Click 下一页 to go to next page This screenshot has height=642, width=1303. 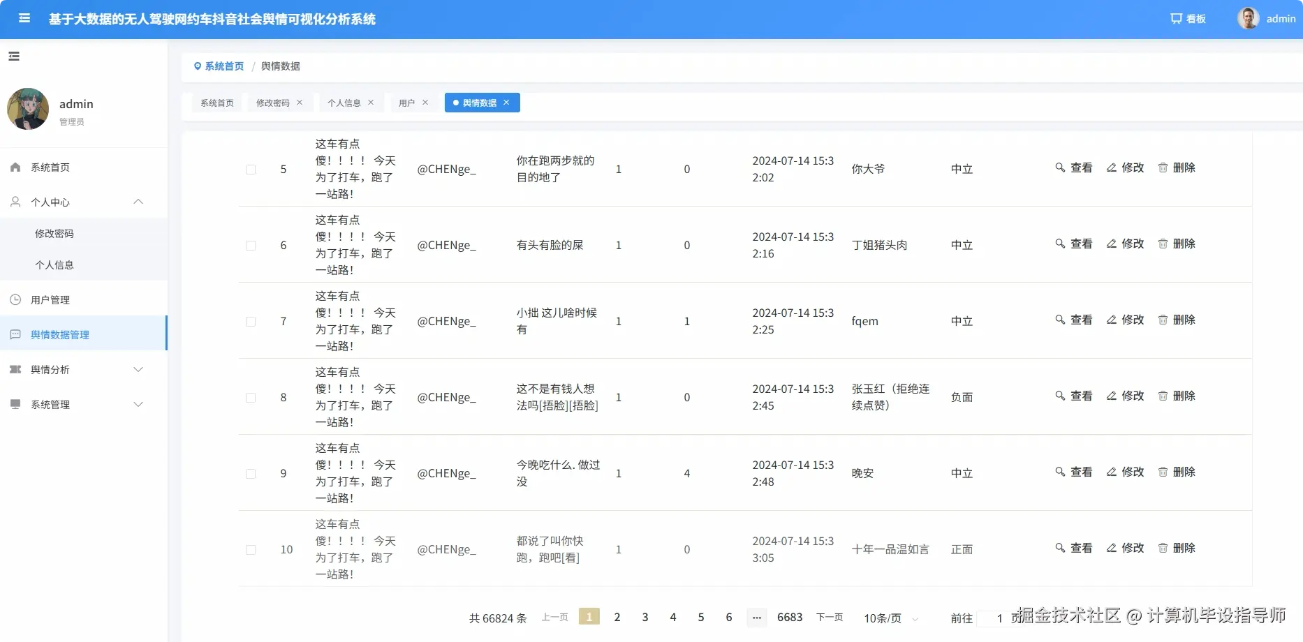click(x=830, y=618)
